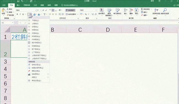Viewport: 179px width, 104px height.
Task: Center text horizontally
Action: tap(53, 14)
